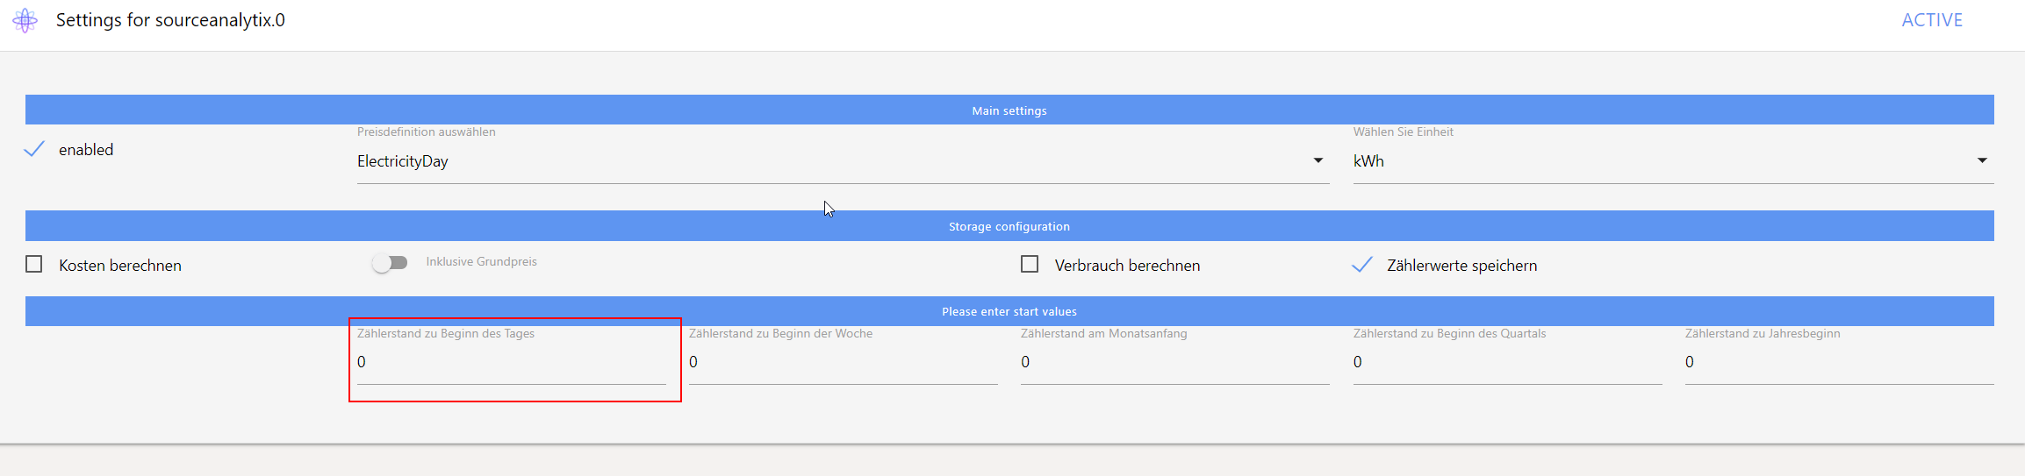Click the Please enter start values header

coord(1009,311)
